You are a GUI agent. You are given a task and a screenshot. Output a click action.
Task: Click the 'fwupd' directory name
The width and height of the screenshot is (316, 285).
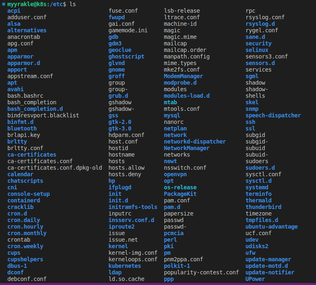click(x=117, y=17)
